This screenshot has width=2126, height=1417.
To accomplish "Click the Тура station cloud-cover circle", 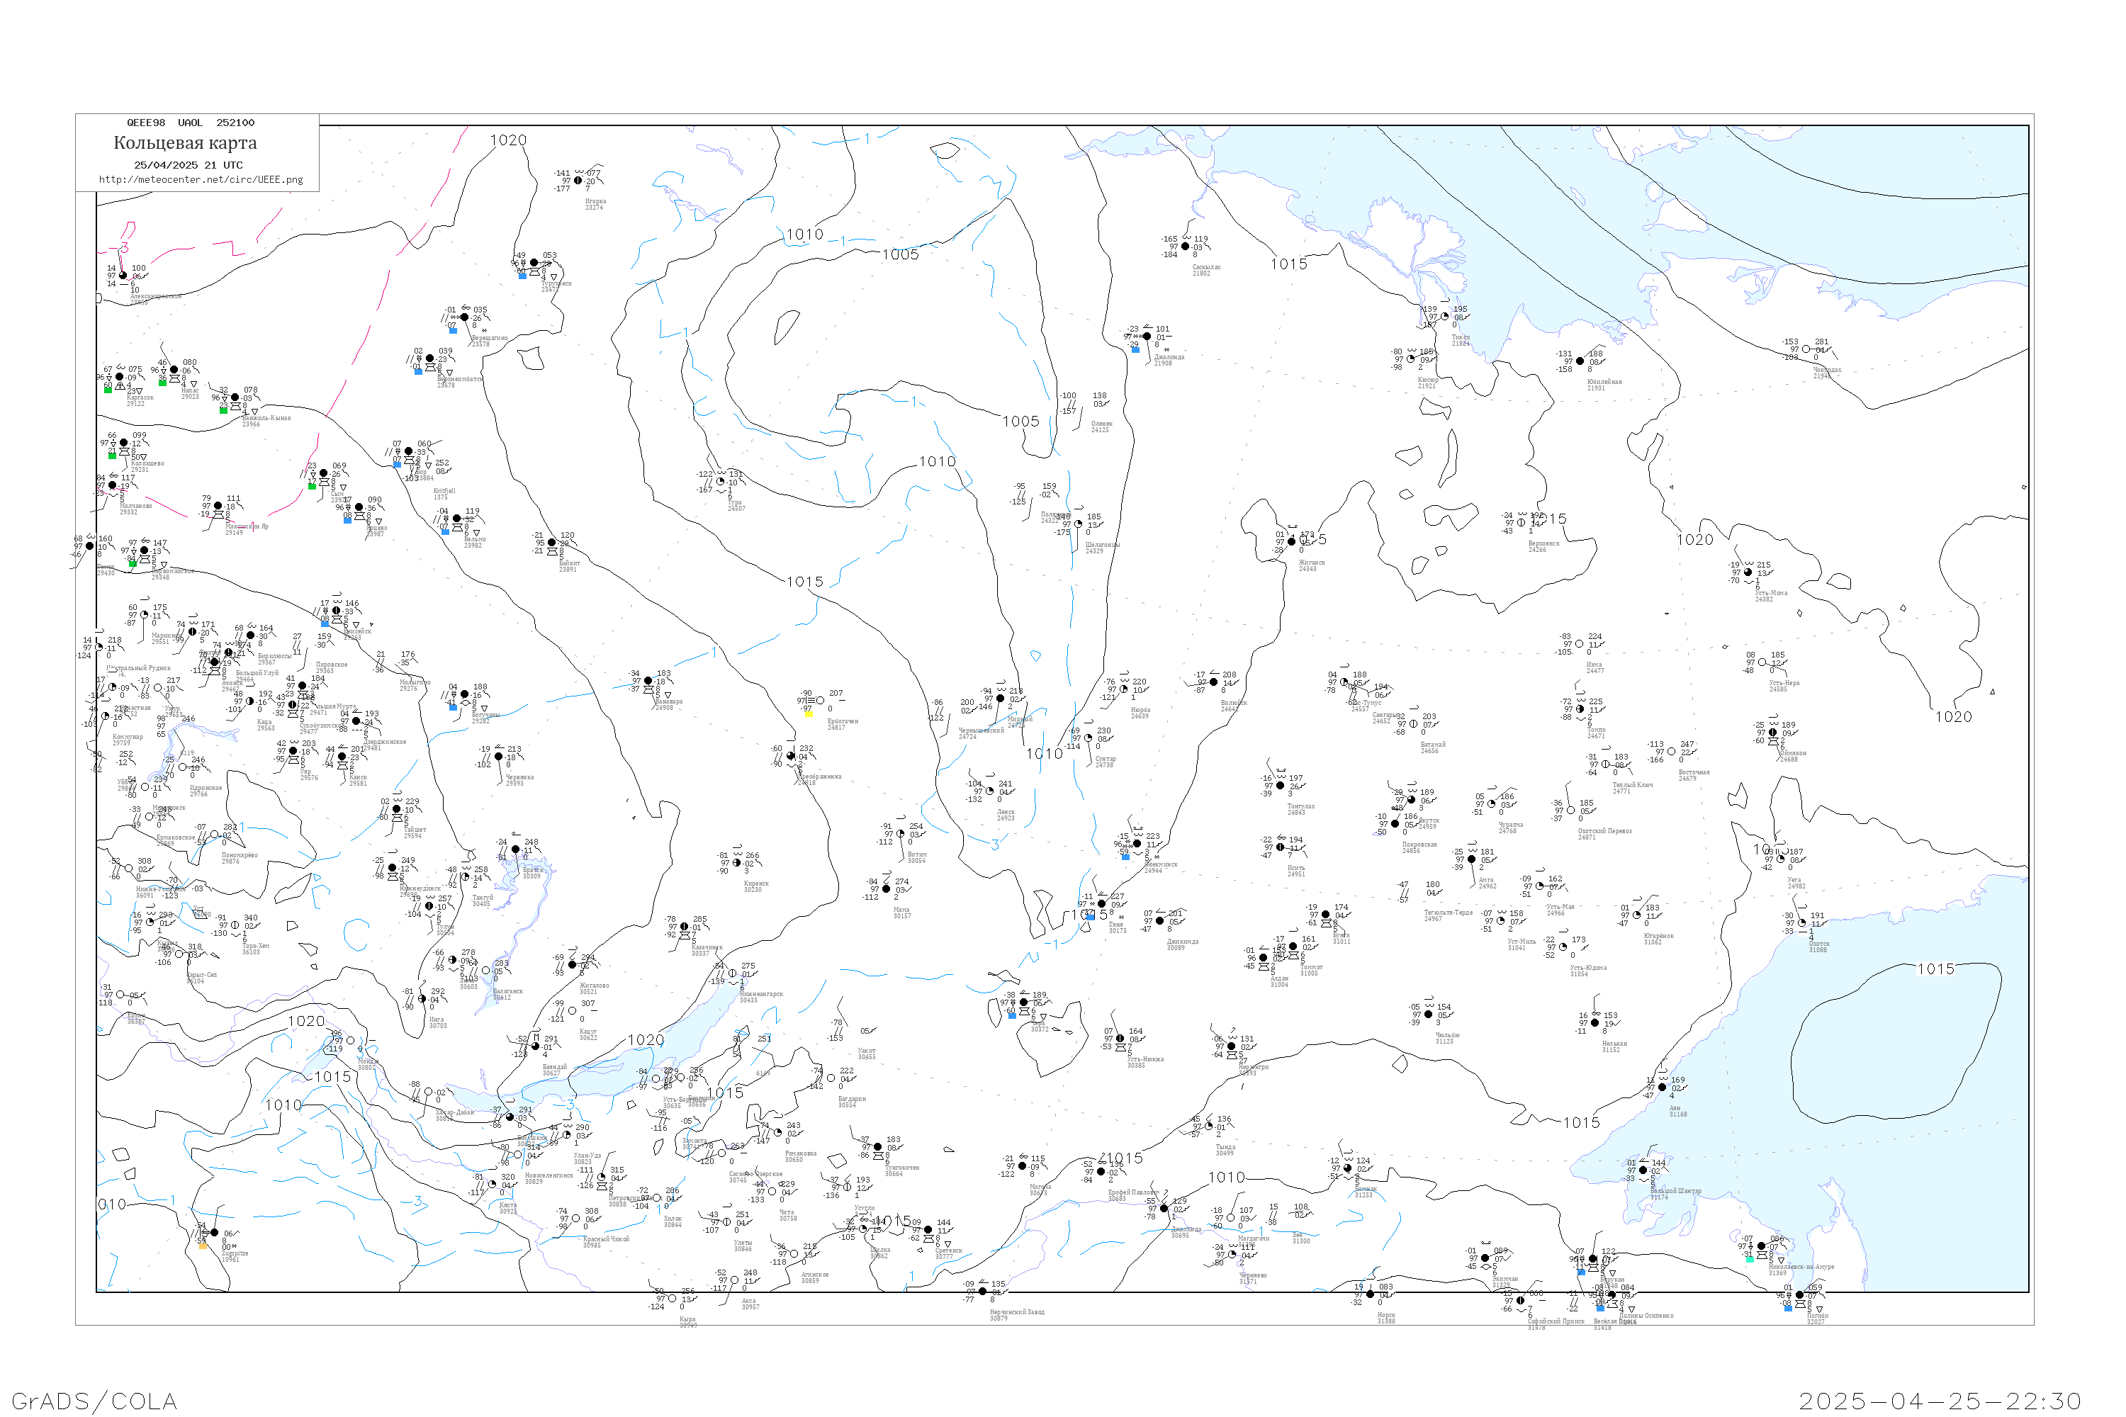I will click(721, 482).
